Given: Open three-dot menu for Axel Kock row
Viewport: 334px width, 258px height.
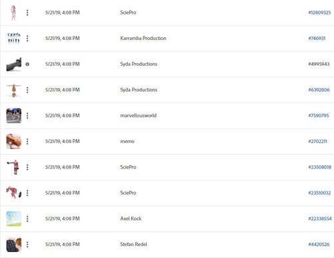Looking at the screenshot, I should 27,219.
